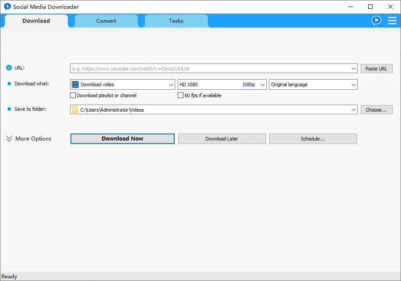This screenshot has width=401, height=281.
Task: Switch to the Convert tab
Action: tap(106, 21)
